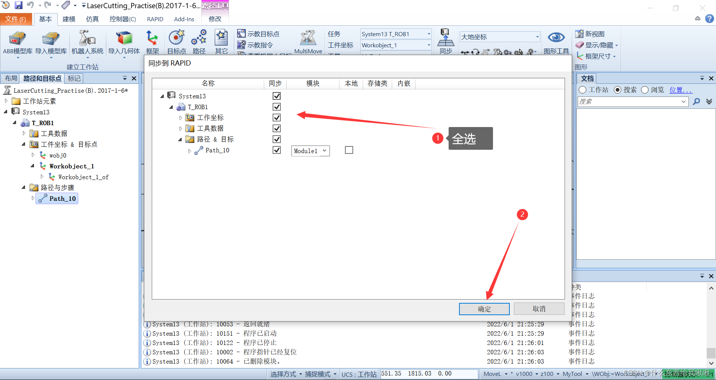Select the 工作站 radio button
716x380 pixels.
point(582,90)
